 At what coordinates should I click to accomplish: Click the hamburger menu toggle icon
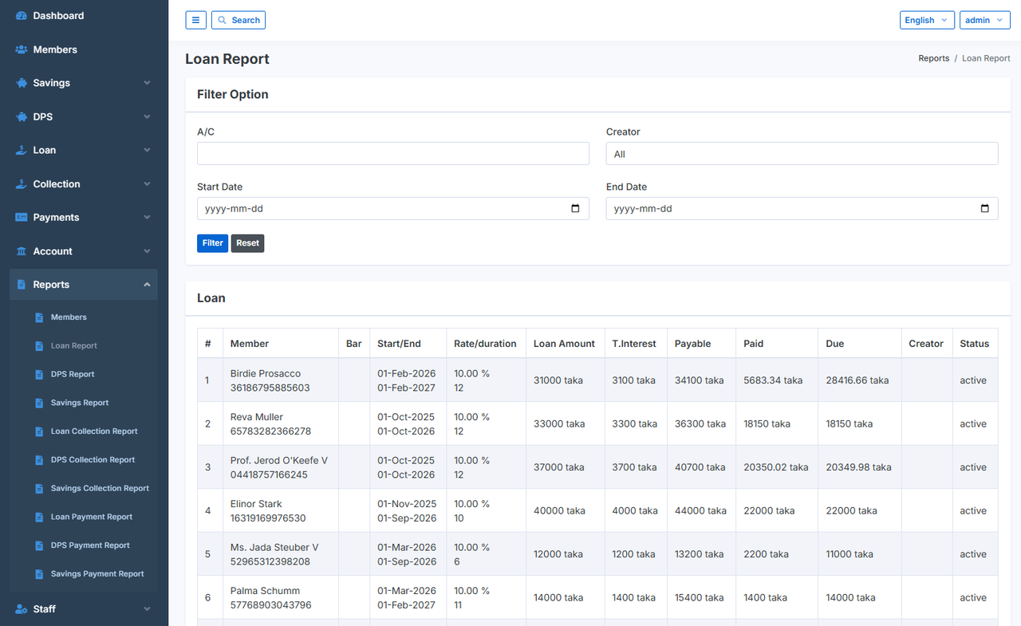click(195, 20)
